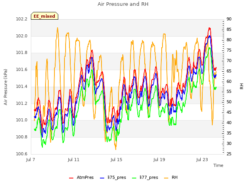247x185 pixels.
Task: Click the Jul 15 date tick label
Action: pyautogui.click(x=117, y=160)
